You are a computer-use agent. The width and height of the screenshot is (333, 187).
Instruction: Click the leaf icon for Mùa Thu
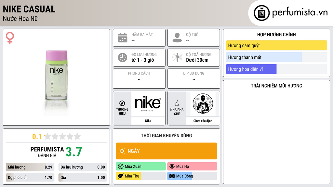pyautogui.click(x=120, y=176)
